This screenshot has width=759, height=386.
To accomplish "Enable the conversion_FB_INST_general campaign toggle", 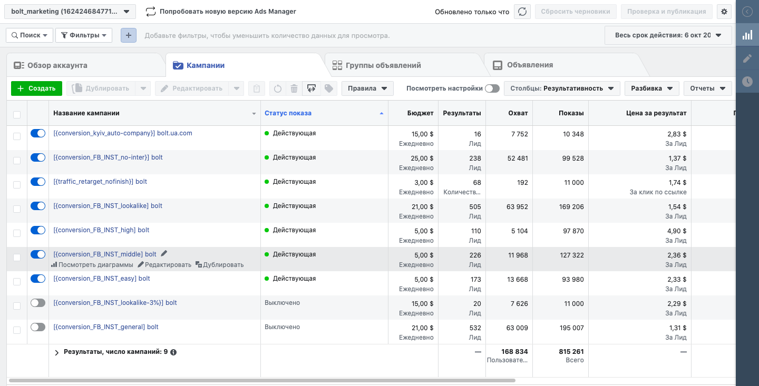I will tap(38, 328).
